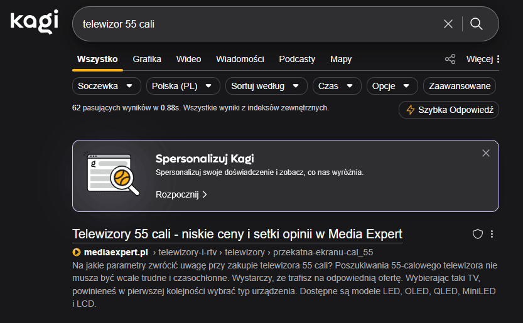Switch to the Mapy tab
523x323 pixels.
pos(341,59)
